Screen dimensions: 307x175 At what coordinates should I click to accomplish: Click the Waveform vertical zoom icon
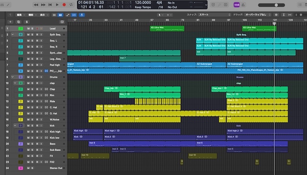276,15
